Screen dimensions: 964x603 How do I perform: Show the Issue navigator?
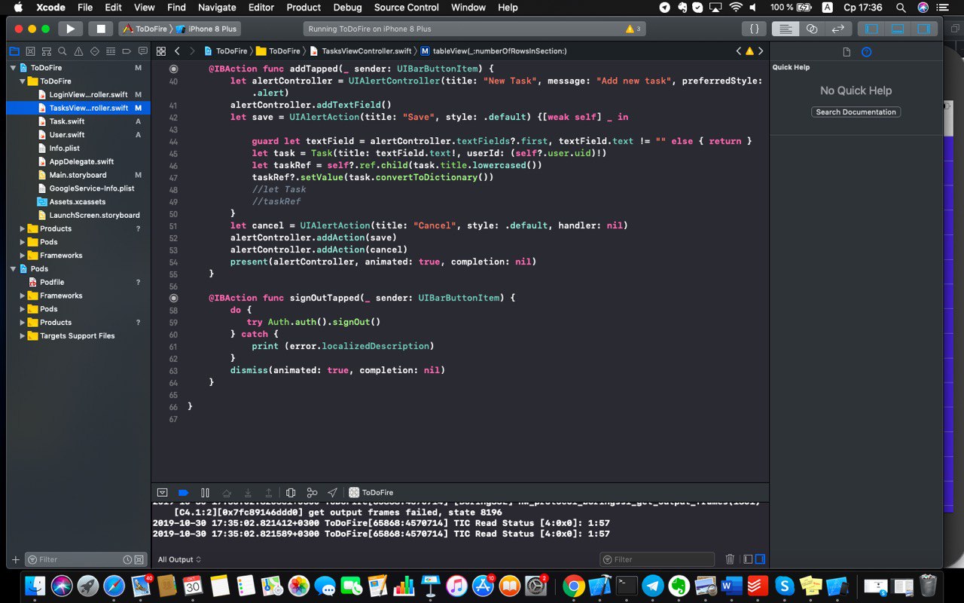tap(78, 51)
